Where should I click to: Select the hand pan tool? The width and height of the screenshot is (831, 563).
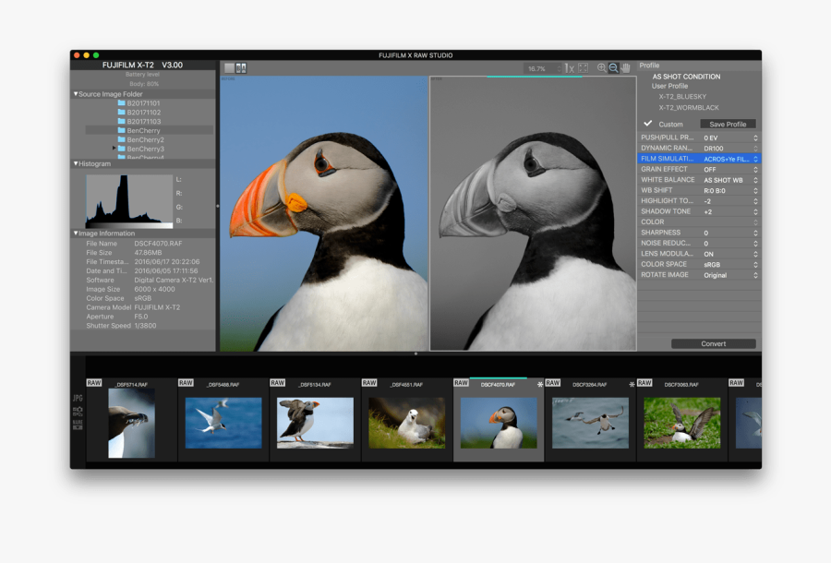tap(626, 68)
